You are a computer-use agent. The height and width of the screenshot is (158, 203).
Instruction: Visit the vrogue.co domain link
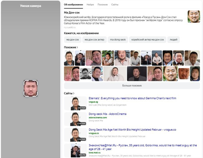(x=94, y=133)
